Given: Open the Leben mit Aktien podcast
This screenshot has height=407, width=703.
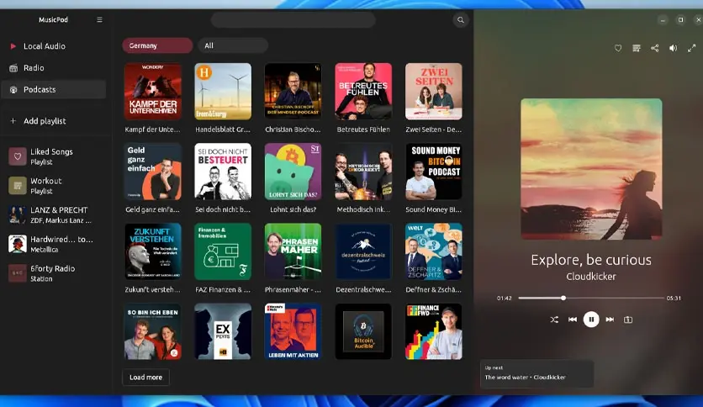Looking at the screenshot, I should pos(293,331).
